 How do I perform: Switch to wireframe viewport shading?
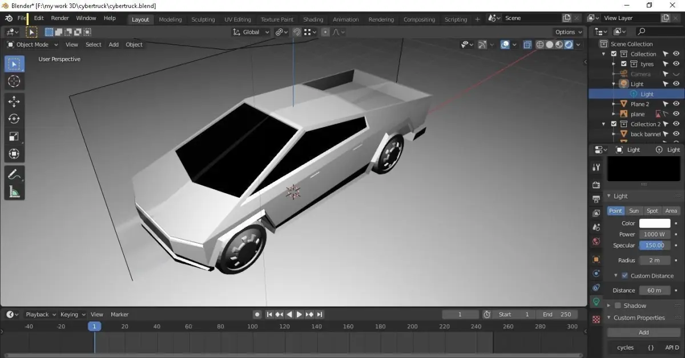(x=540, y=44)
